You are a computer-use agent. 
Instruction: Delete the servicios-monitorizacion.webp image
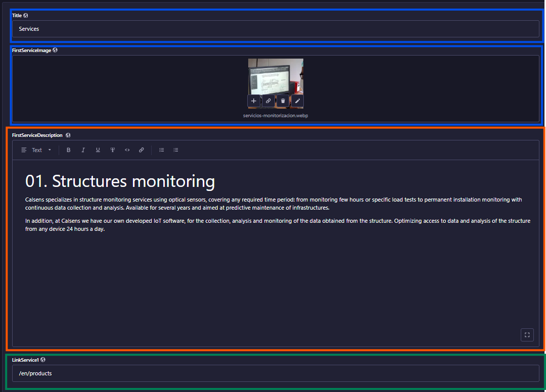pyautogui.click(x=283, y=101)
